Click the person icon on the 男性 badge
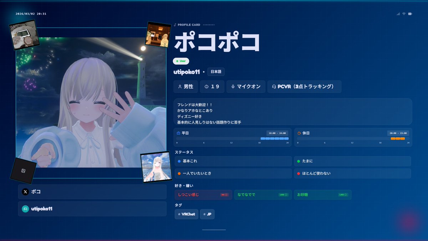This screenshot has height=241, width=428. (179, 86)
